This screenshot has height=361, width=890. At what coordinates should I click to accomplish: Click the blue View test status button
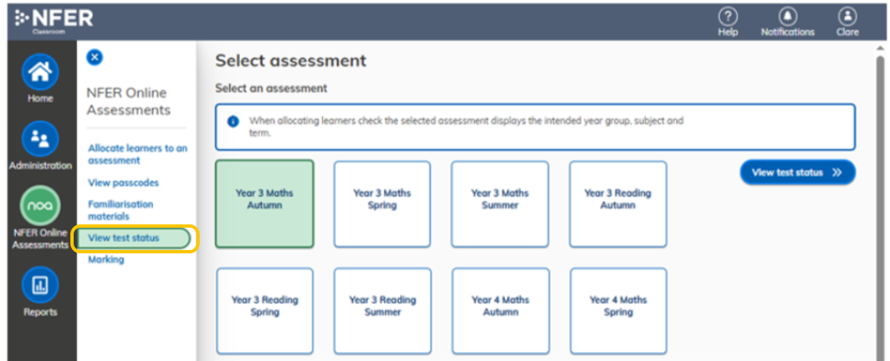point(797,172)
